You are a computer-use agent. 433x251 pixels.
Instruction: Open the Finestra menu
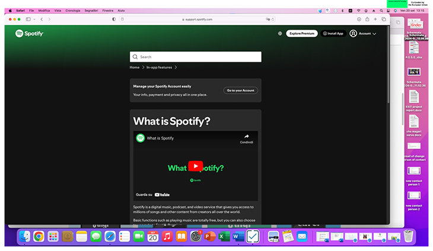[108, 11]
